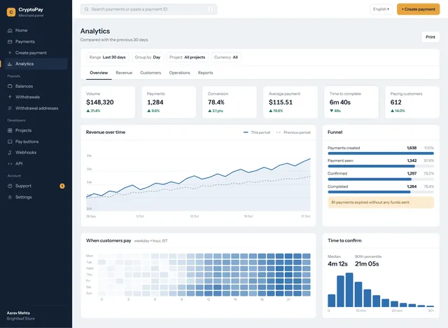Viewport: 448px width, 328px height.
Task: Click the Paying customers 612 card
Action: 412,102
